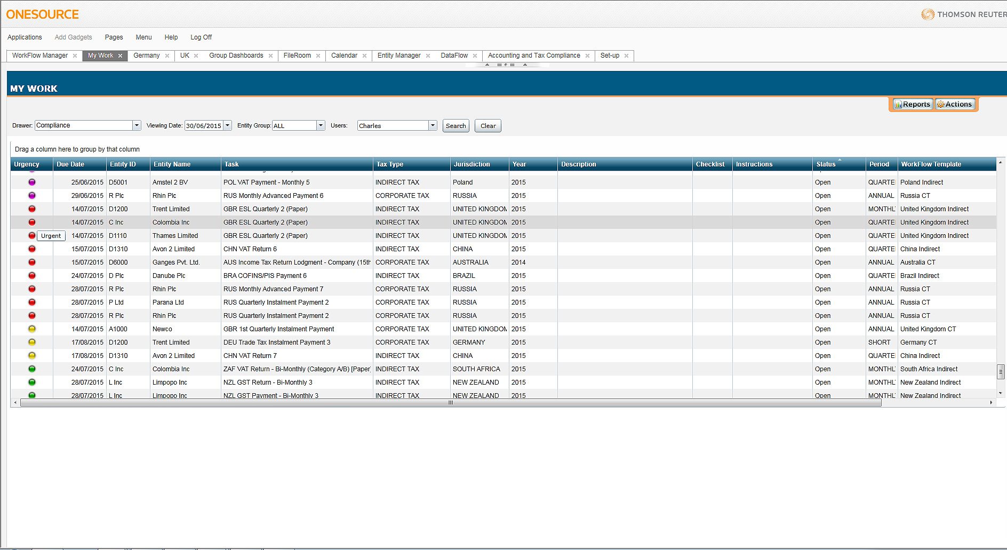Click purple urgency dot for RUS Monthly Advanced Payment 6
This screenshot has height=550, width=1007.
[x=32, y=196]
